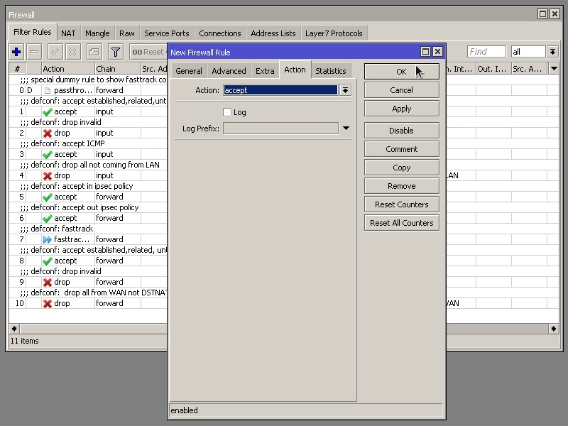Click the accept icon of rule 8

48,261
